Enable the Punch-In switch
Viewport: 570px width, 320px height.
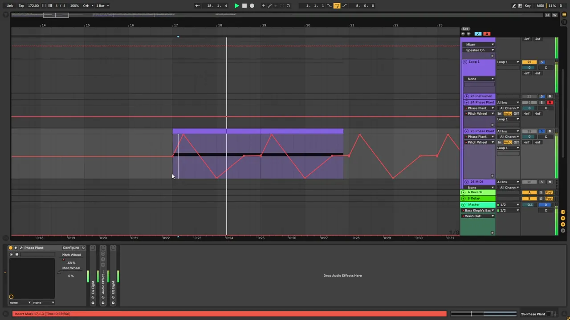(329, 6)
